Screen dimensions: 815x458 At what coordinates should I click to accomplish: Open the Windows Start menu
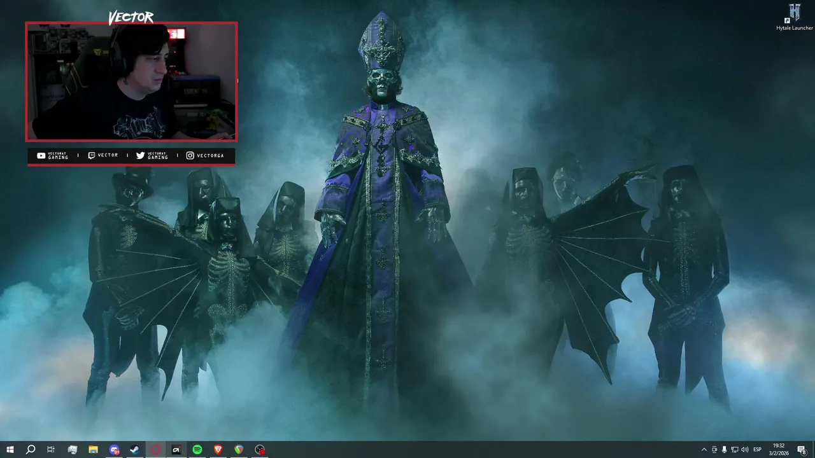(10, 450)
